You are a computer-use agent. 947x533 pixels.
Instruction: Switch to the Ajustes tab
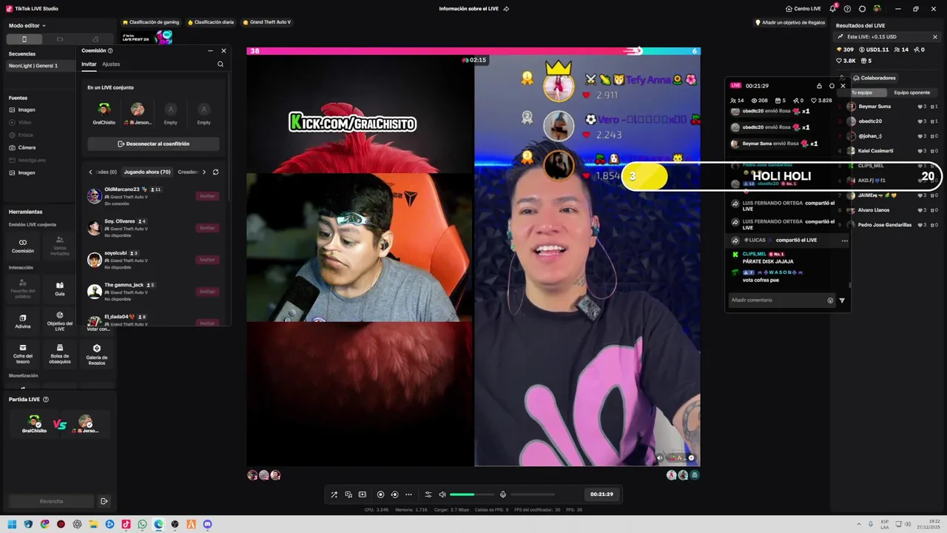pos(111,64)
